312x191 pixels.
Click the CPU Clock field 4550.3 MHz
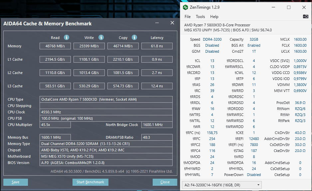click(x=106, y=112)
